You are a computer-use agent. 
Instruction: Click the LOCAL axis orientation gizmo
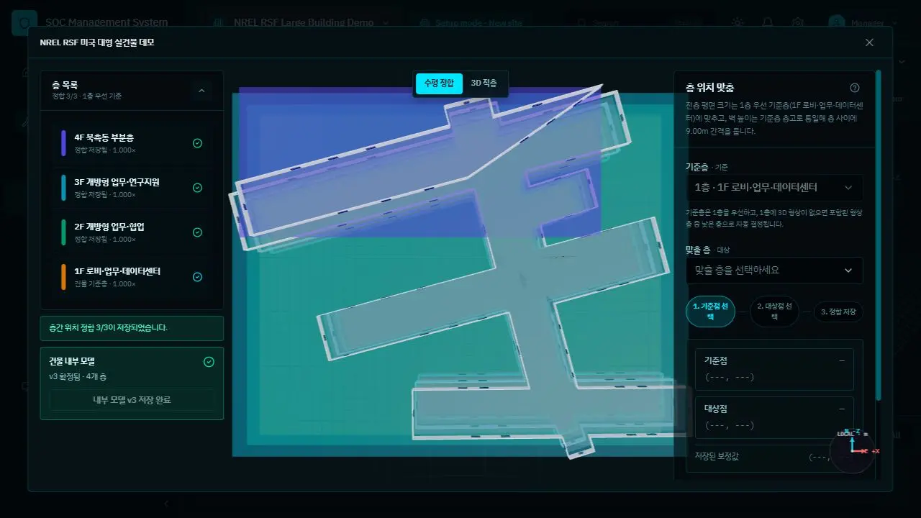tap(853, 450)
